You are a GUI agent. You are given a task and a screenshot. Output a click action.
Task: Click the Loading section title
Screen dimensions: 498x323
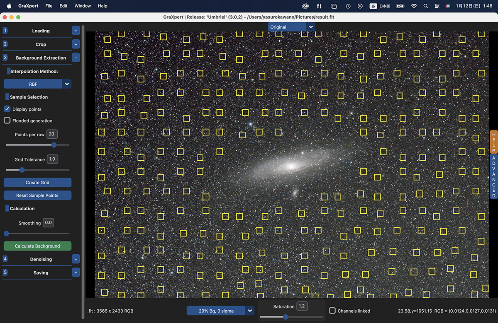click(x=41, y=31)
